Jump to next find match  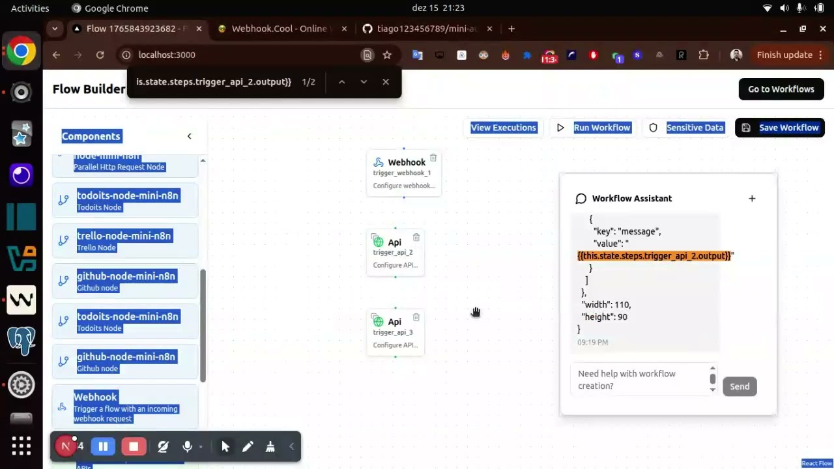[364, 82]
